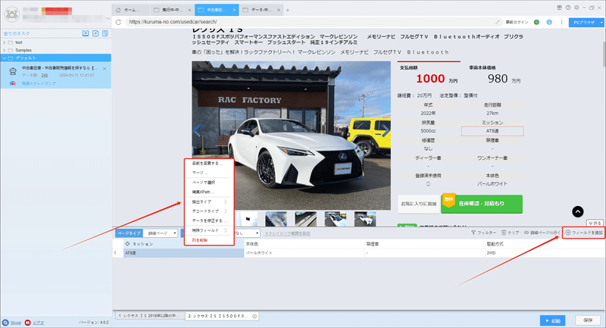606x328 pixels.
Task: Click the red video icon in the status bar
Action: pos(27,322)
